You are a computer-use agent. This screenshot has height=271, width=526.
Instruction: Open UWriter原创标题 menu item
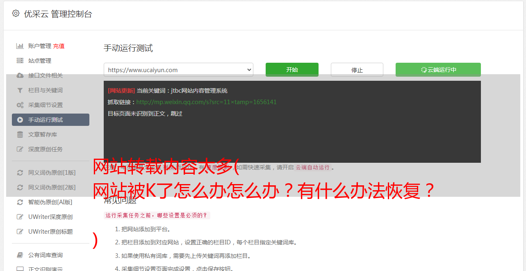point(50,232)
